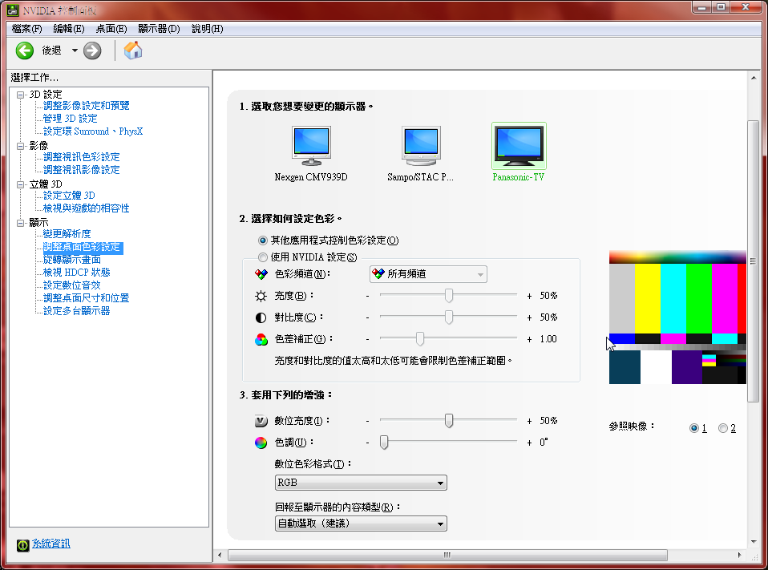Select the Nexgen CMV939D monitor icon
Screen dimensions: 768x570
pos(311,145)
